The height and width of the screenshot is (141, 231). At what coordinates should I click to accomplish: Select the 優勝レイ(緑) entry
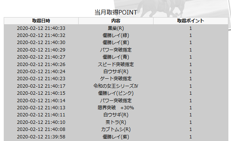(116, 35)
